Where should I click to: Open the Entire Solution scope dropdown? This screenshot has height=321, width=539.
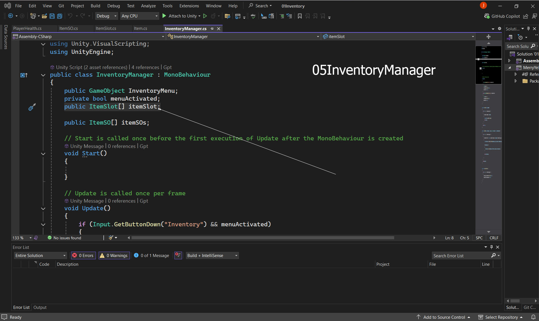point(40,255)
